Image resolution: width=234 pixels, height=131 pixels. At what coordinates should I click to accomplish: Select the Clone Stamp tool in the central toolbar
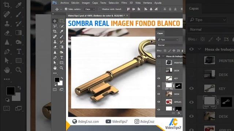click(55, 42)
